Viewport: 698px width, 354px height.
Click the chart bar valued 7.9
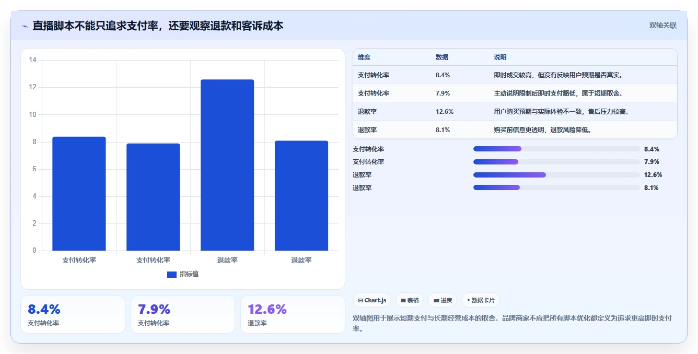pos(153,197)
